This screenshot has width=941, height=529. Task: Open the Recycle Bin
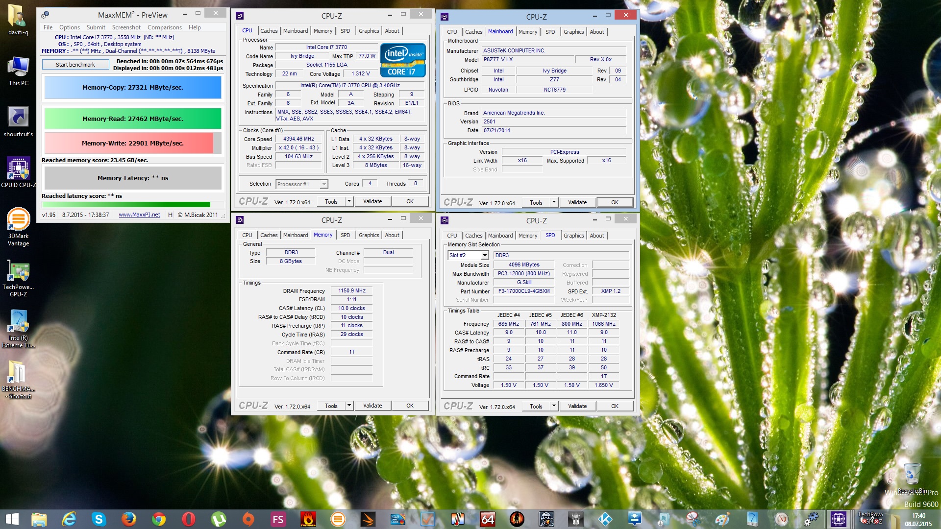(912, 478)
